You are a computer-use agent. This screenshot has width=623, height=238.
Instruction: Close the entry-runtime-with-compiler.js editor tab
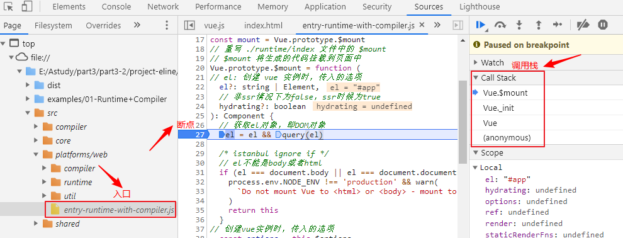pos(422,25)
